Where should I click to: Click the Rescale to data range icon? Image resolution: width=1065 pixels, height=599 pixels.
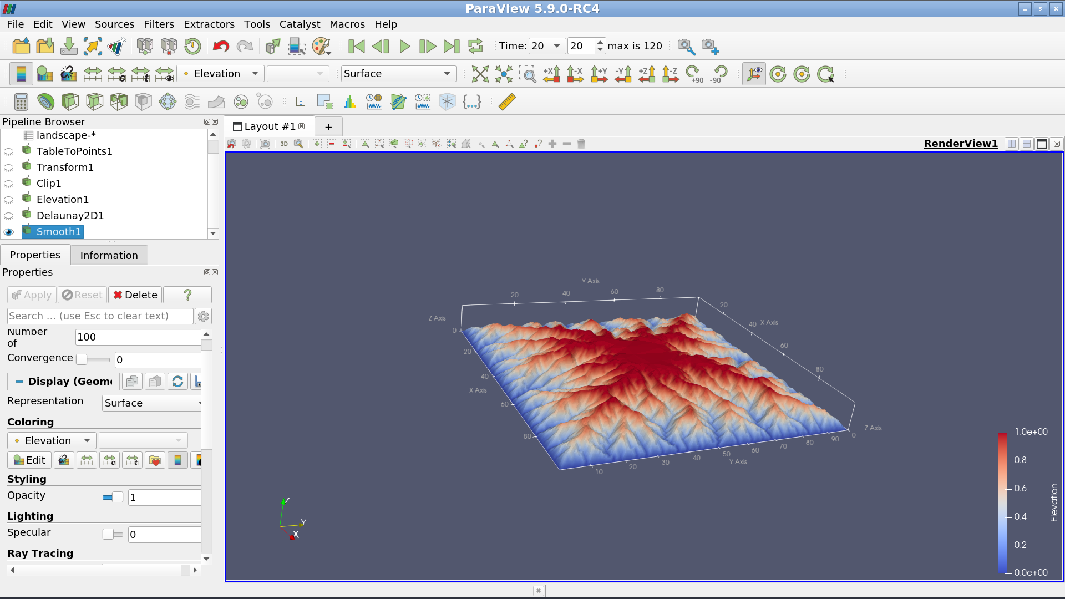click(92, 74)
